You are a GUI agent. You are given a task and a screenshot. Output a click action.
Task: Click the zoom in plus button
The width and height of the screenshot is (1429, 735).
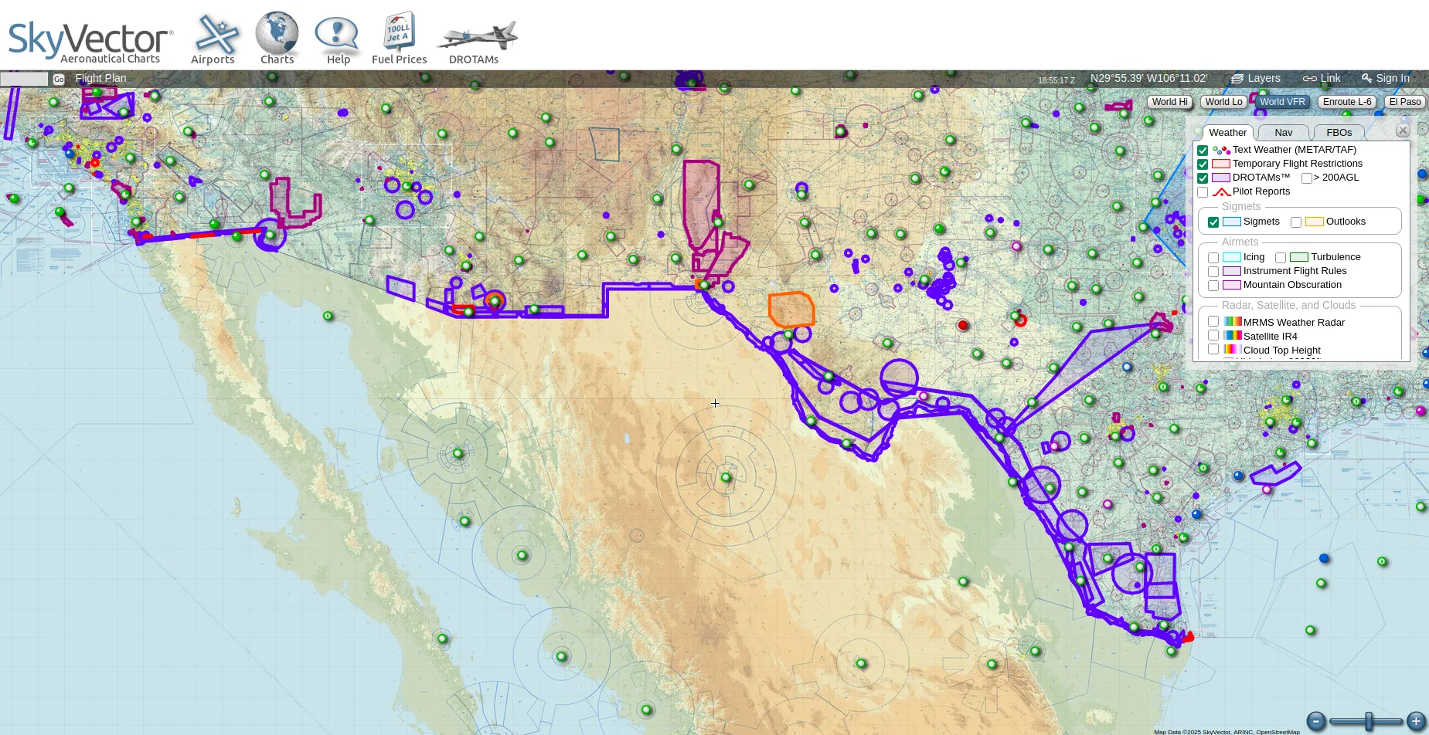(x=1416, y=722)
